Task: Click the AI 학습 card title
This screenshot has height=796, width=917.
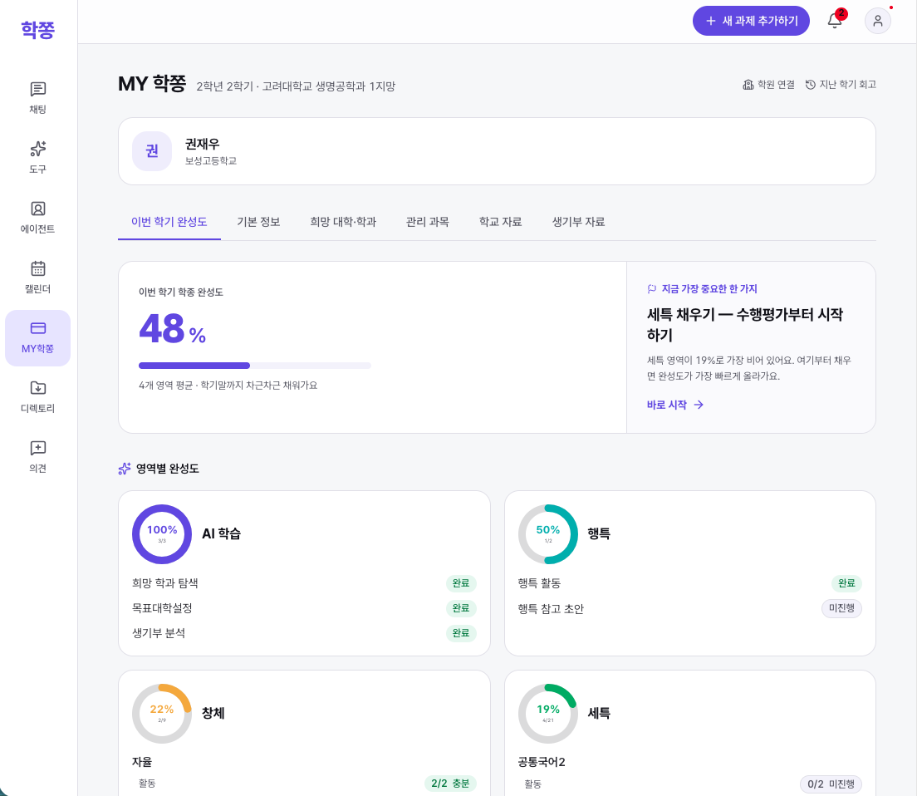Action: pos(221,534)
